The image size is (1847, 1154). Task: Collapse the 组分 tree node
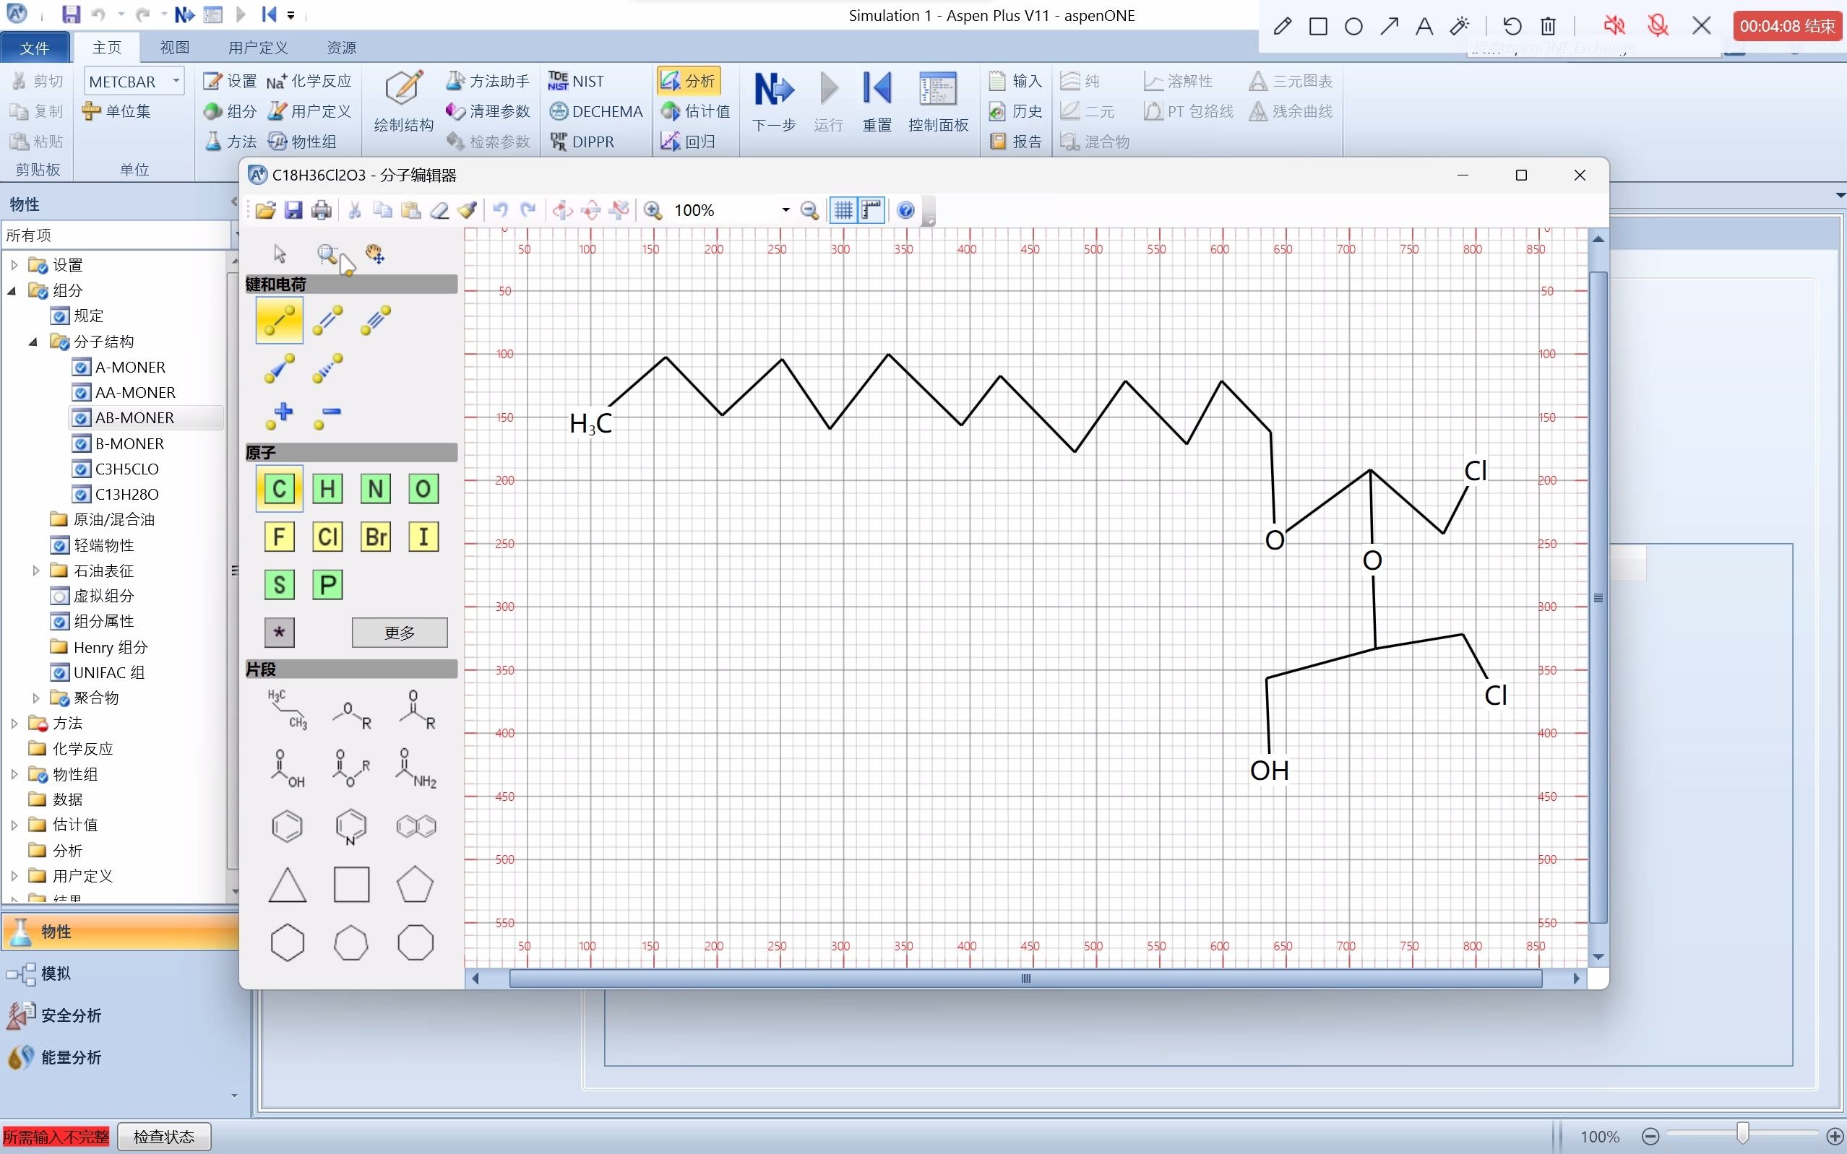click(12, 290)
